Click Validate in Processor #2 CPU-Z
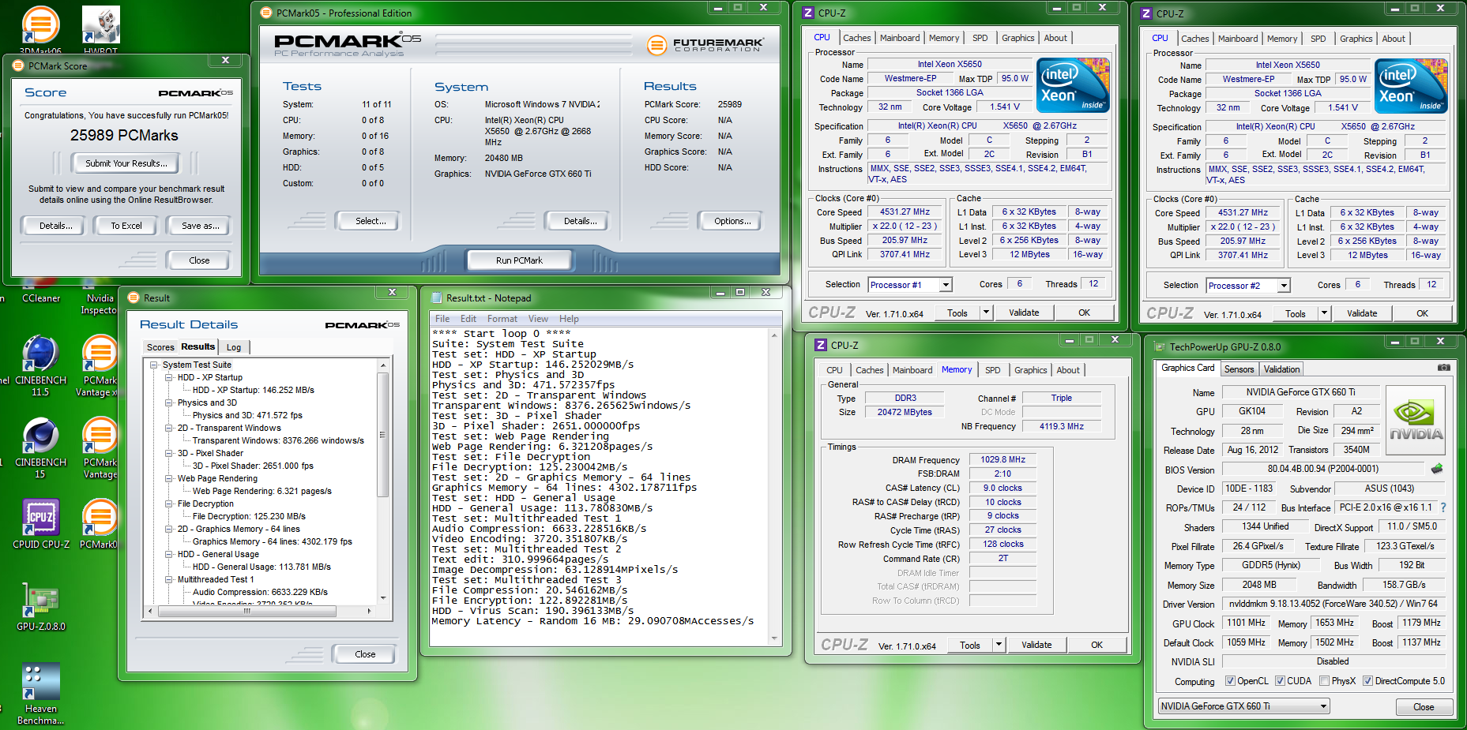Screen dimensions: 1467x730 pyautogui.click(x=1362, y=313)
